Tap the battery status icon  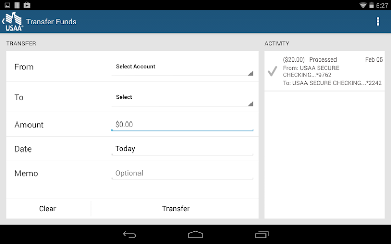pos(371,5)
